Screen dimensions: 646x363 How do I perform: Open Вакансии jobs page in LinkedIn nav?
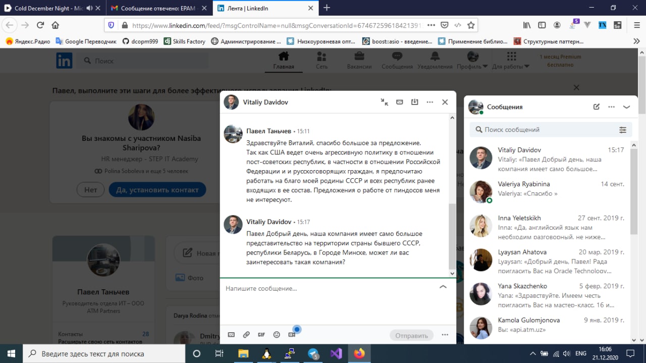[x=359, y=61]
